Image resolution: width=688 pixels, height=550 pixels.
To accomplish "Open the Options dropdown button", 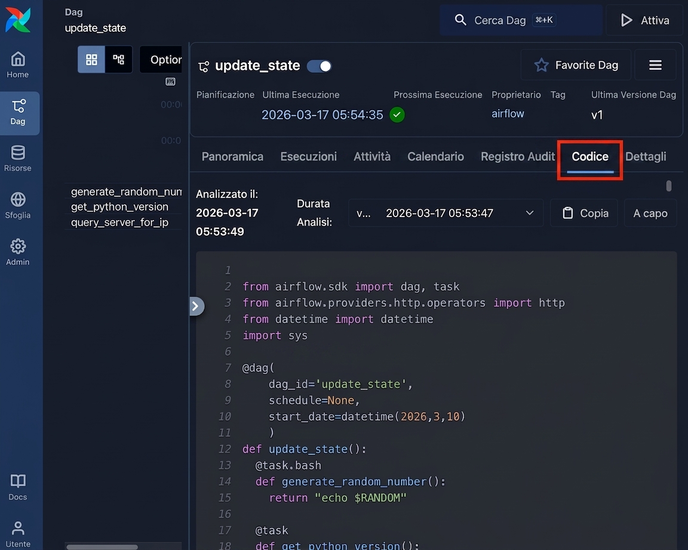I will (161, 60).
